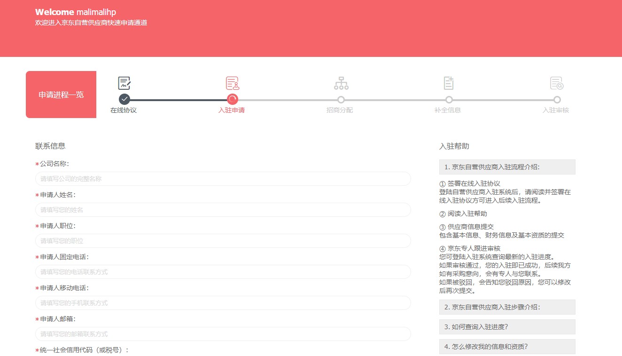Click the ③ 供应商信息提交 help text

coord(466,227)
